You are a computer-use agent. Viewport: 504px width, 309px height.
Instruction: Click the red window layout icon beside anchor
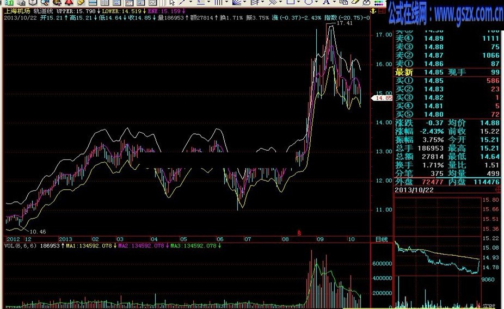(382, 11)
